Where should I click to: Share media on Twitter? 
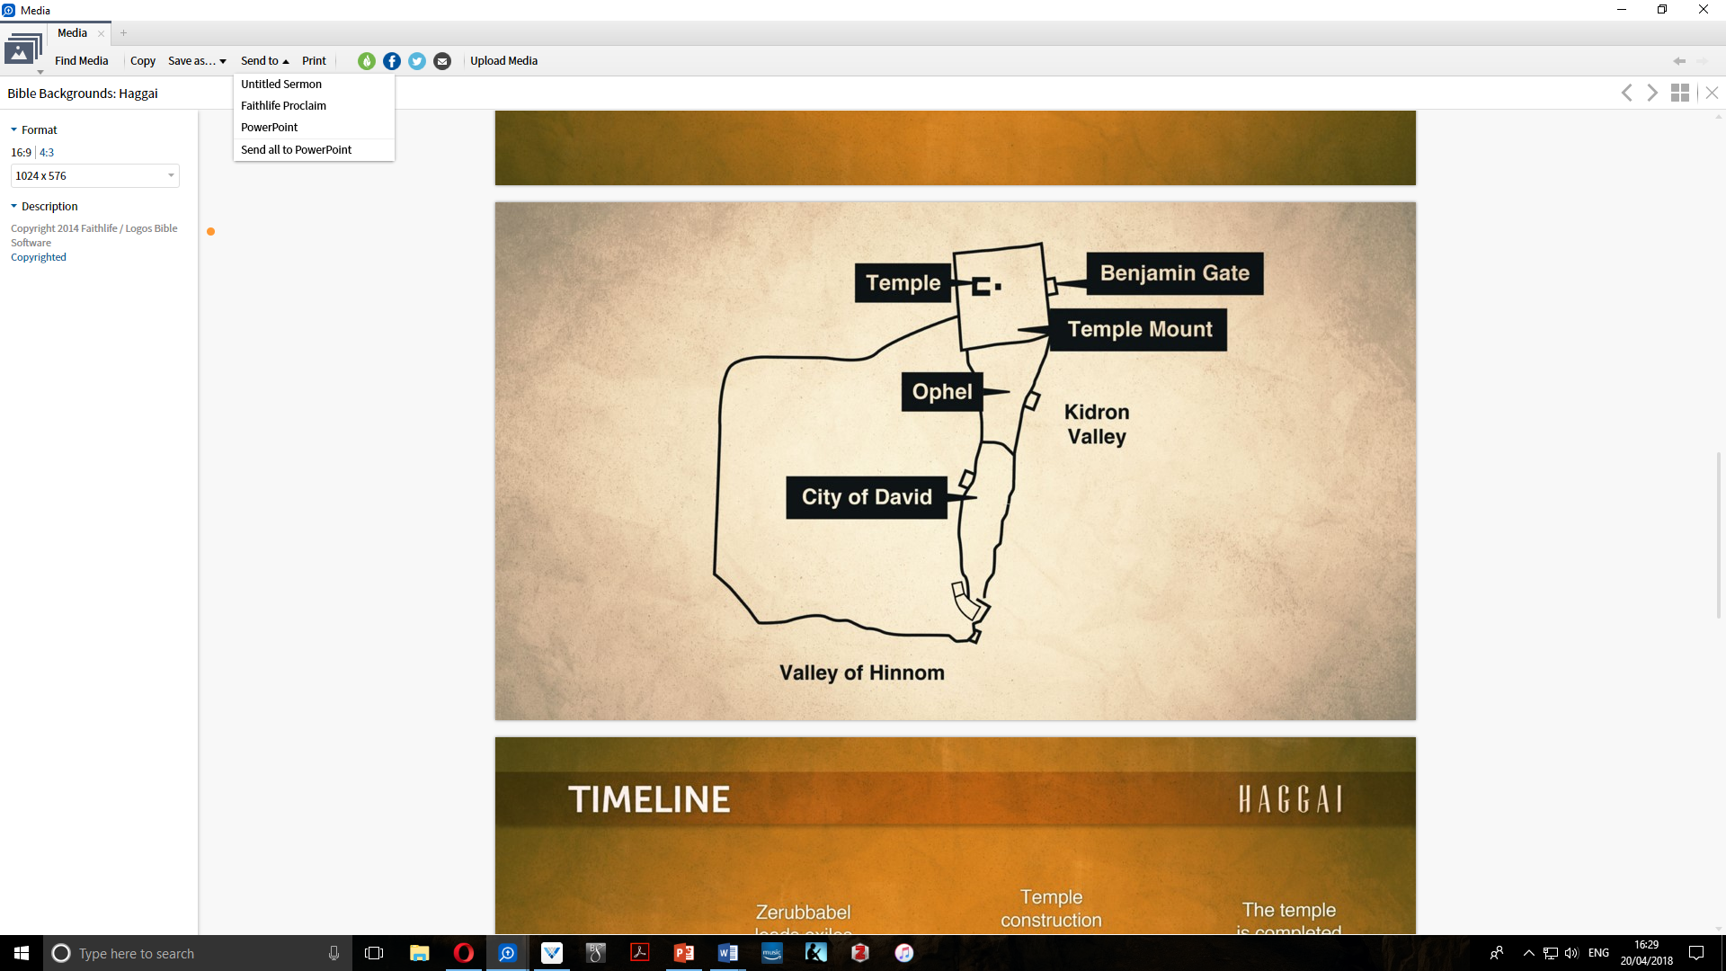pyautogui.click(x=417, y=61)
